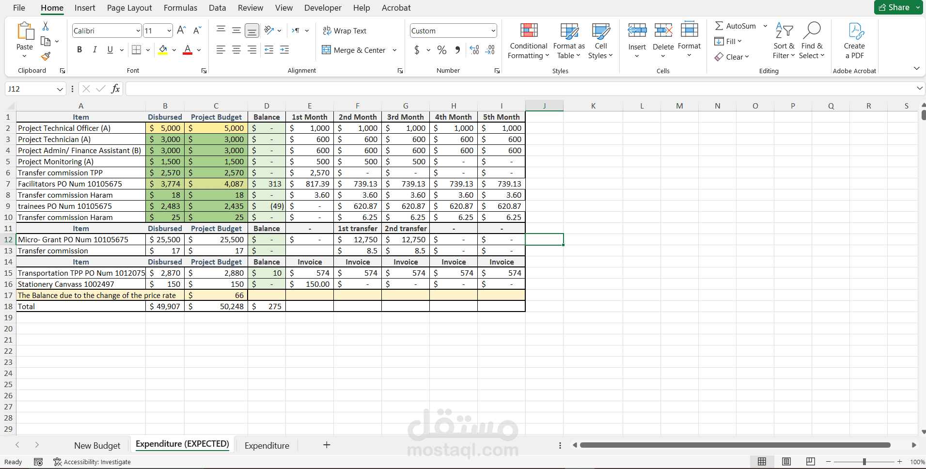Open Format cells menu icon
Image resolution: width=926 pixels, height=469 pixels.
pos(689,30)
